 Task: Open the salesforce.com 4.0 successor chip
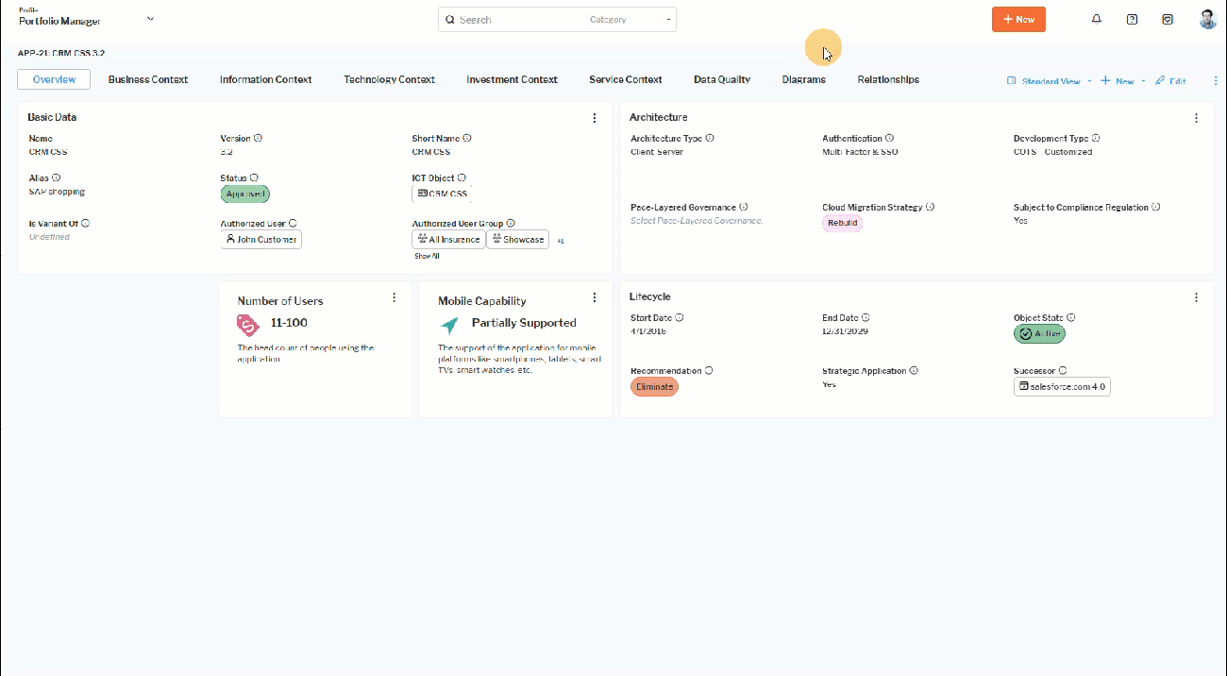[1062, 386]
